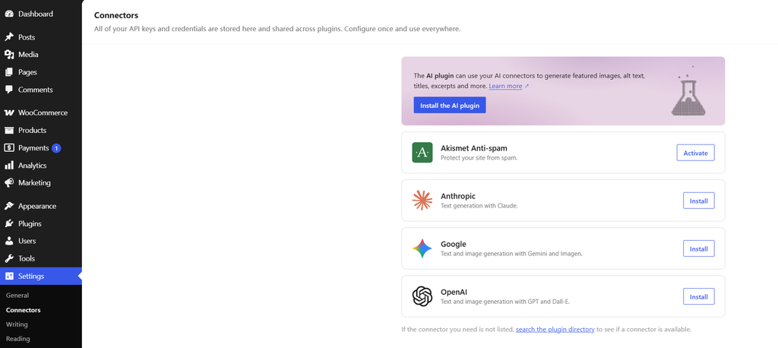The image size is (778, 348).
Task: Open the Analytics bar chart icon
Action: tap(9, 166)
